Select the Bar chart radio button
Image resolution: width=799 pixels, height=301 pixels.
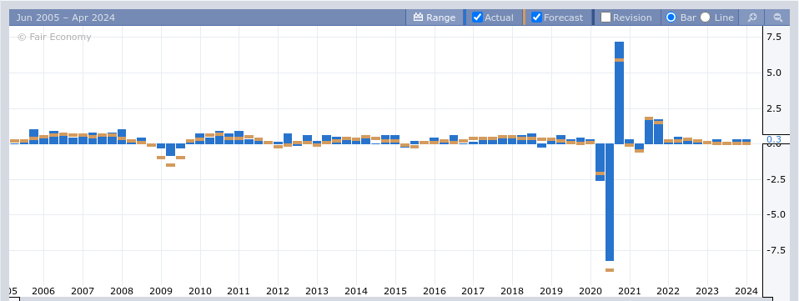coord(671,18)
